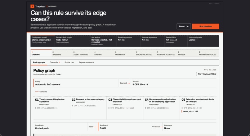This screenshot has height=136, width=250.
Task: Click Walker-selected trace for C-001 text
Action: tap(47, 75)
